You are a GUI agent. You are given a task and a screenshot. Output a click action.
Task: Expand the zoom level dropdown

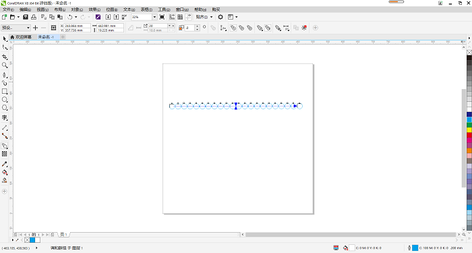pos(154,17)
